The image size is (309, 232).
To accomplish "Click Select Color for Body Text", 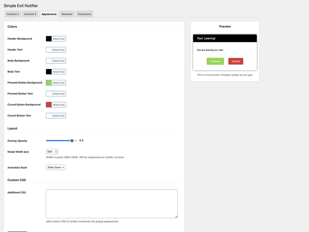I will (59, 72).
